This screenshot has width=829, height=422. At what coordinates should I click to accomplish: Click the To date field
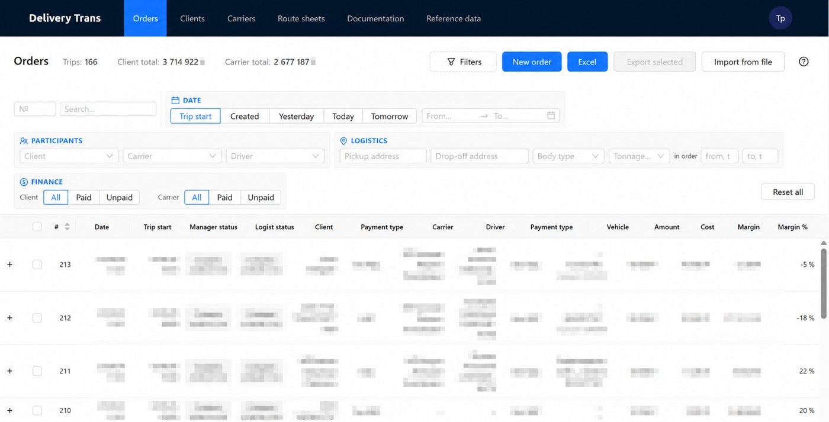(x=516, y=116)
